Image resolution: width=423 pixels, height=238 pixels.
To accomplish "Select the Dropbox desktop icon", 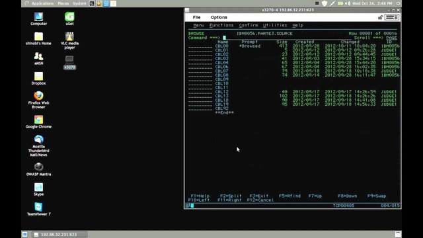I will click(38, 78).
